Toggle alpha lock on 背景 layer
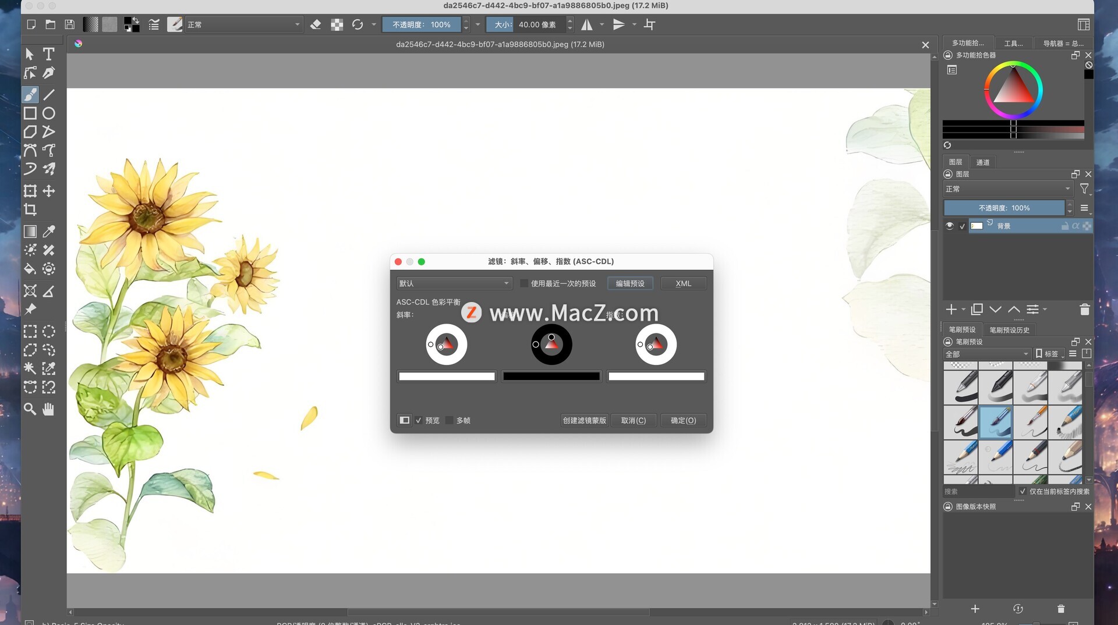The width and height of the screenshot is (1118, 625). click(1075, 226)
